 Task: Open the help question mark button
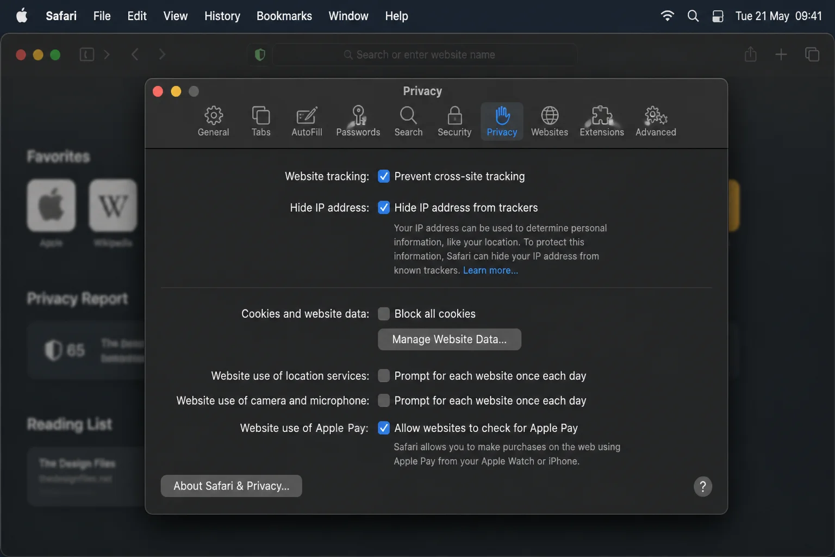703,486
